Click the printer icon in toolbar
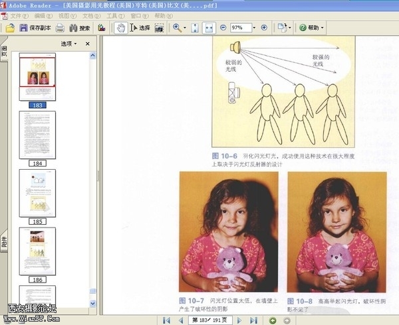The height and width of the screenshot is (325, 399). tap(60, 28)
